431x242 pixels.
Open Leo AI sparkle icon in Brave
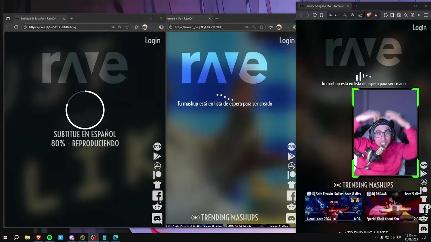point(406,15)
